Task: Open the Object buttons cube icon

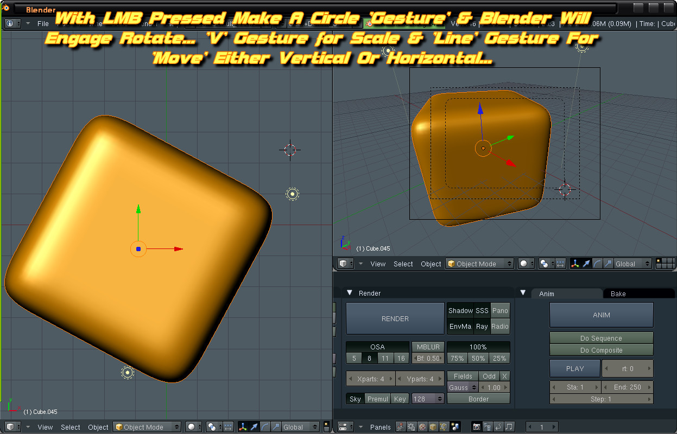Action: pos(433,427)
